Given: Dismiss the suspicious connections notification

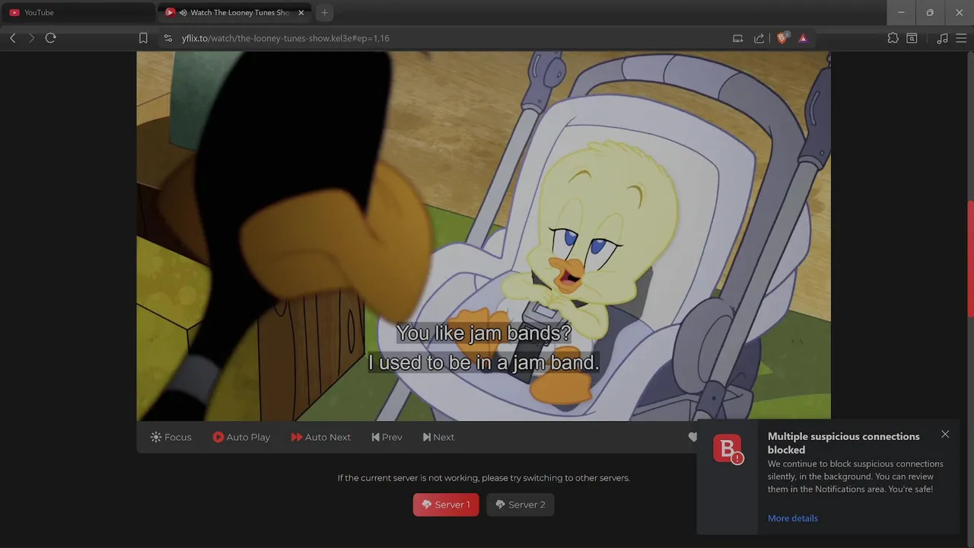Looking at the screenshot, I should tap(945, 435).
